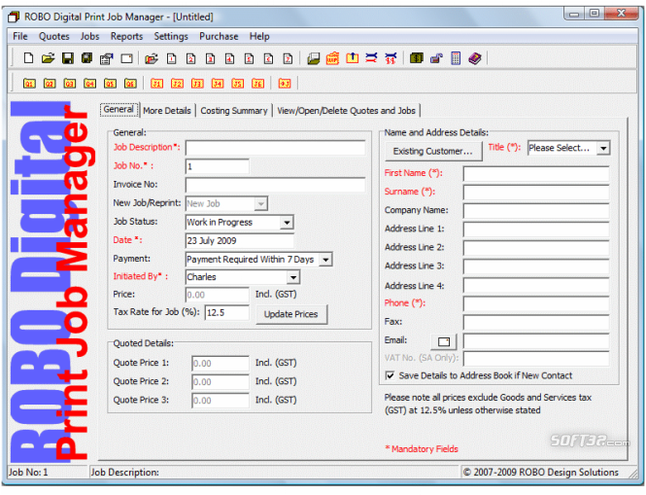This screenshot has width=646, height=495.
Task: Click the Invoice No input field
Action: 275,185
